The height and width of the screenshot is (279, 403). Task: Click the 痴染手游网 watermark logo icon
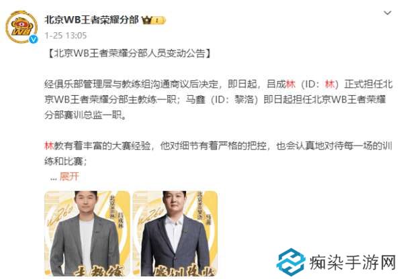(290, 262)
